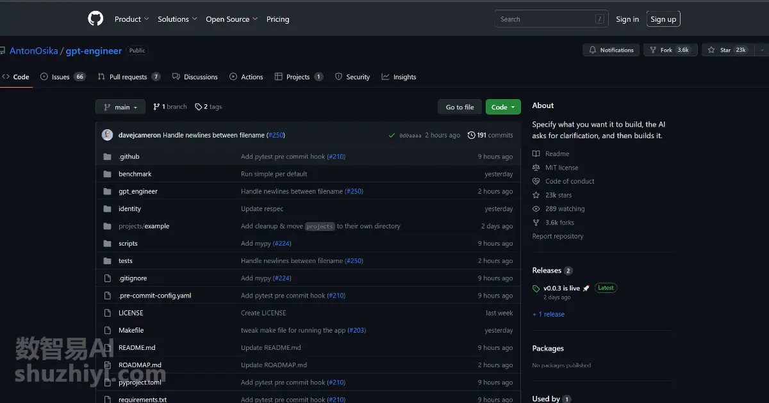Fork the gpt-engineer repository
This screenshot has width=769, height=403.
670,50
